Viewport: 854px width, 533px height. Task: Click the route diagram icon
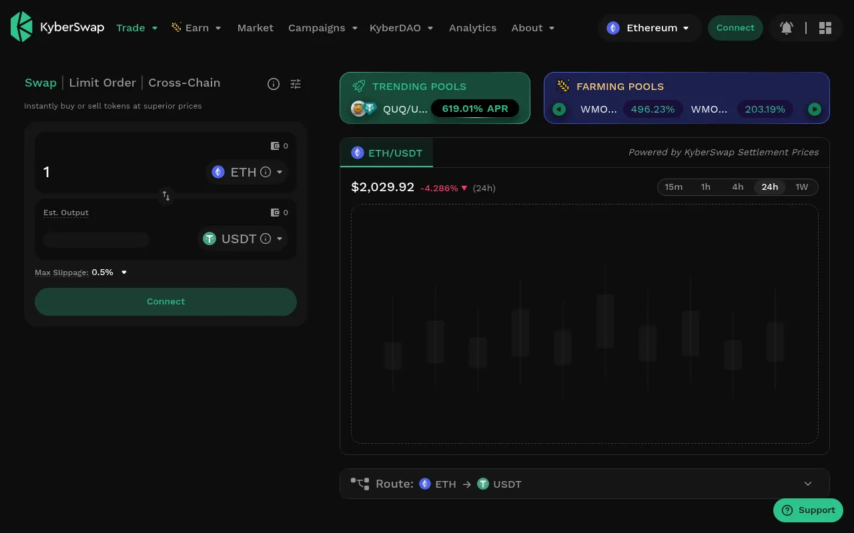(360, 484)
